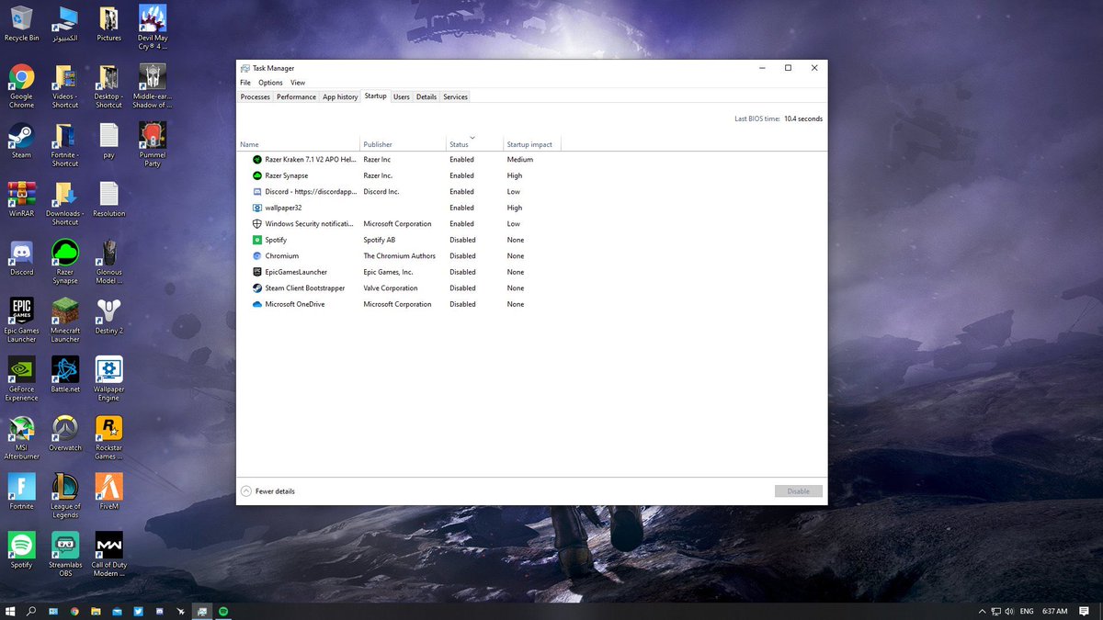Select the Battle.net desktop icon
Image resolution: width=1103 pixels, height=620 pixels.
(65, 375)
